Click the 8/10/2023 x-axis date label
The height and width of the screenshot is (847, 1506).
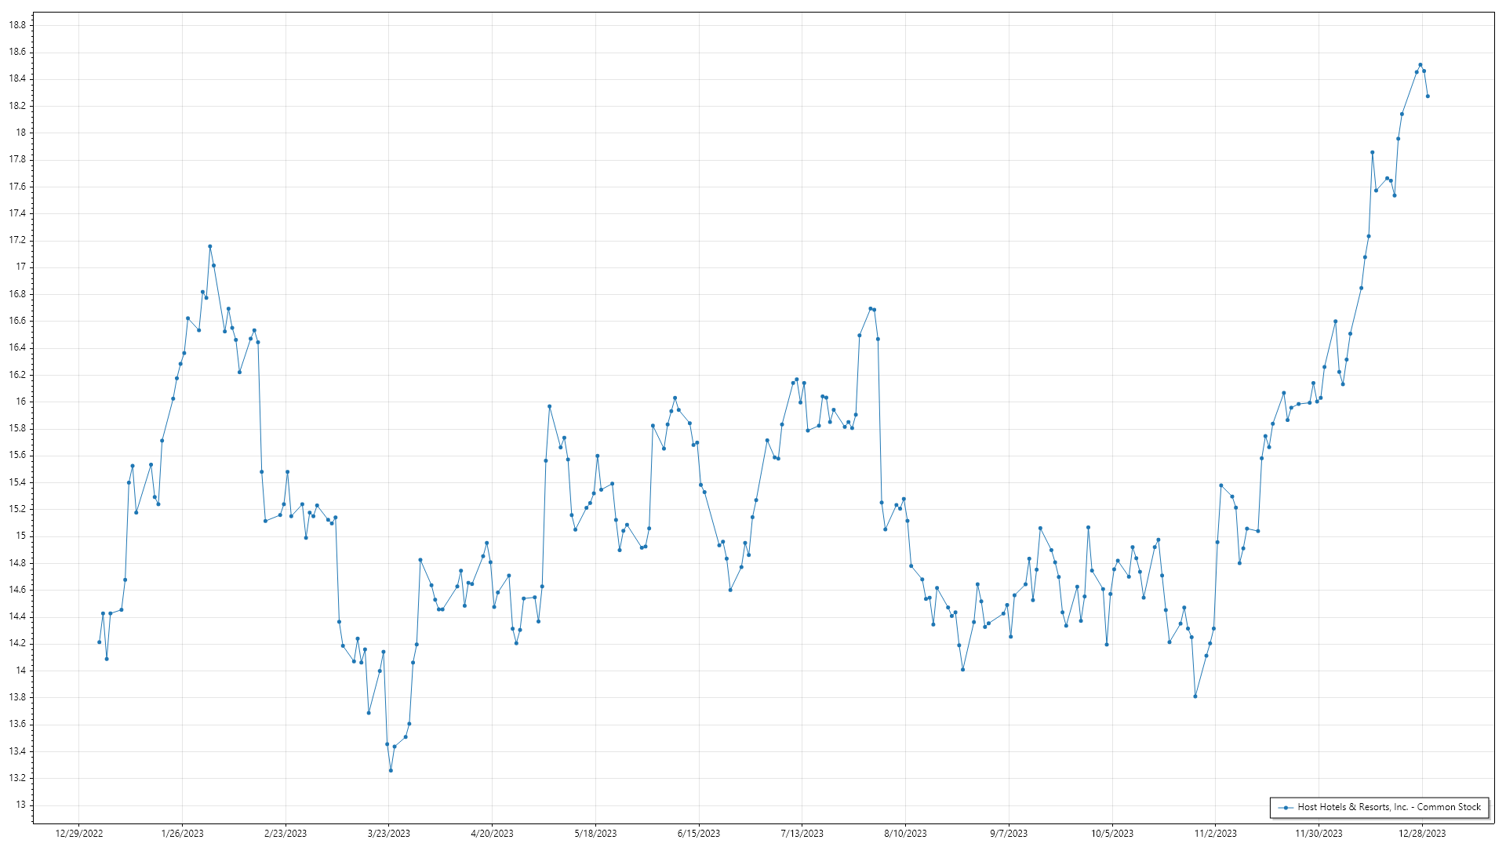[905, 834]
